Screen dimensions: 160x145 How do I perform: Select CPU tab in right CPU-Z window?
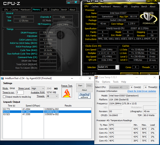point(86,6)
